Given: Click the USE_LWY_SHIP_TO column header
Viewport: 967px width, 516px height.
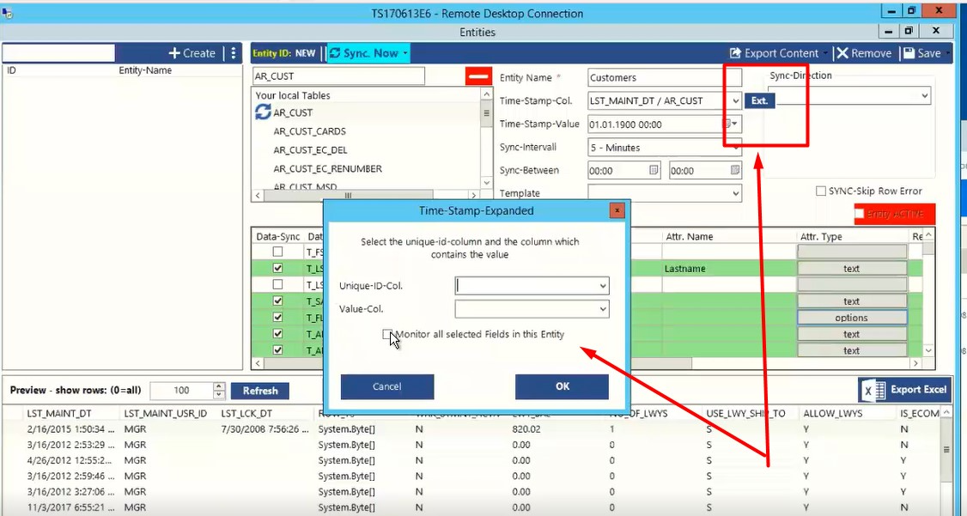Looking at the screenshot, I should [745, 413].
